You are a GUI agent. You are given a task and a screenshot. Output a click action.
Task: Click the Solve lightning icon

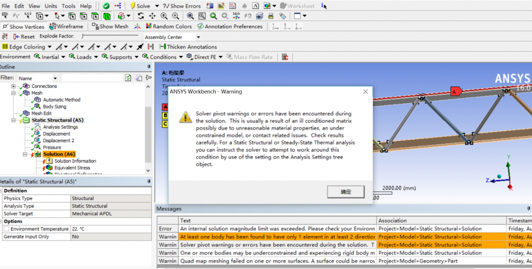point(133,6)
